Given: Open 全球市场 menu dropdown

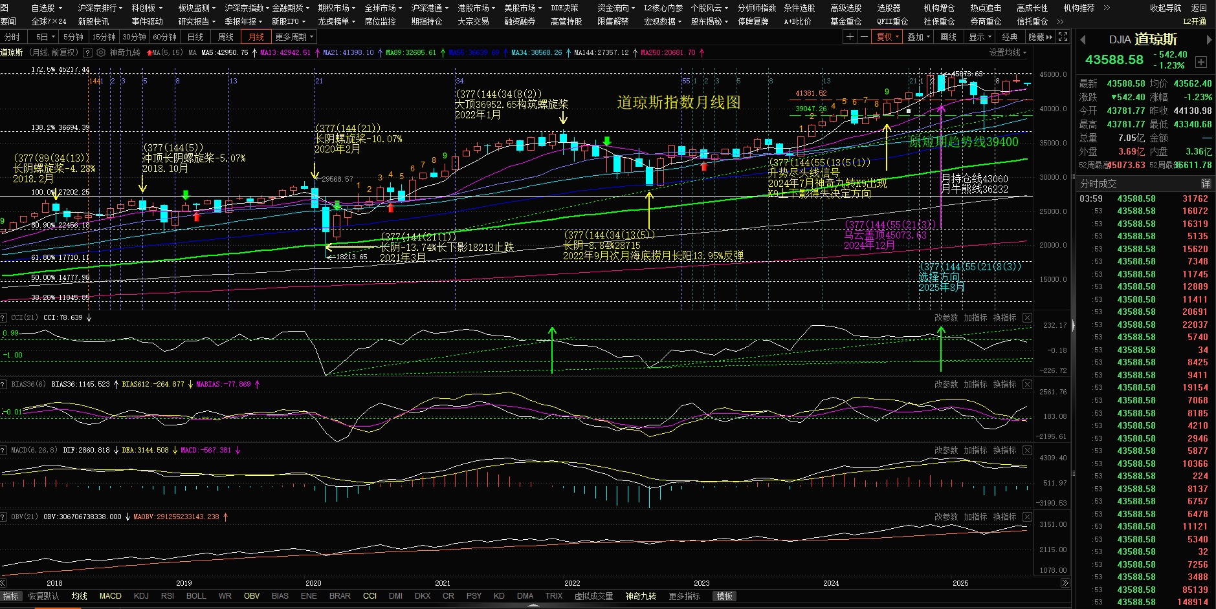Looking at the screenshot, I should click(x=383, y=8).
